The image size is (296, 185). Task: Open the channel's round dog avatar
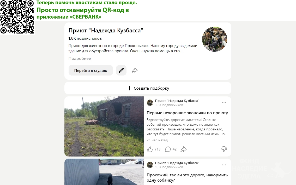pos(215,39)
